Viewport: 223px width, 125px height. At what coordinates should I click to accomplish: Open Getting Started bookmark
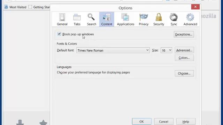click(39, 7)
